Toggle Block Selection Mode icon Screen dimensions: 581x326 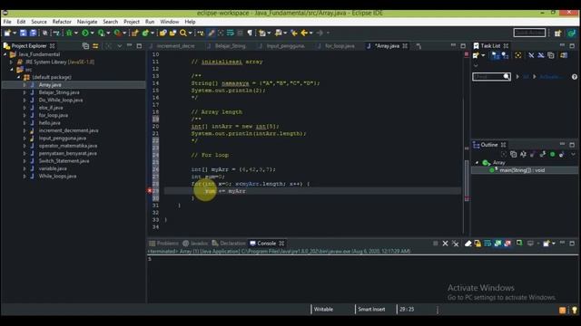point(240,33)
